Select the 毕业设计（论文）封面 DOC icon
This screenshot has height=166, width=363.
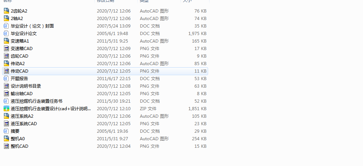tap(6, 26)
